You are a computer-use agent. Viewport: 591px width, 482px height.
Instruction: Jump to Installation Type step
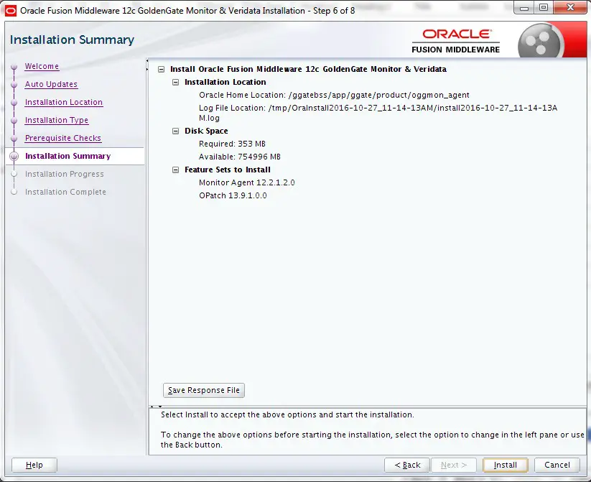(57, 120)
